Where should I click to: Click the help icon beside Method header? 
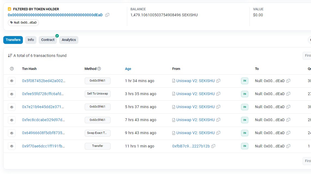tap(99, 69)
